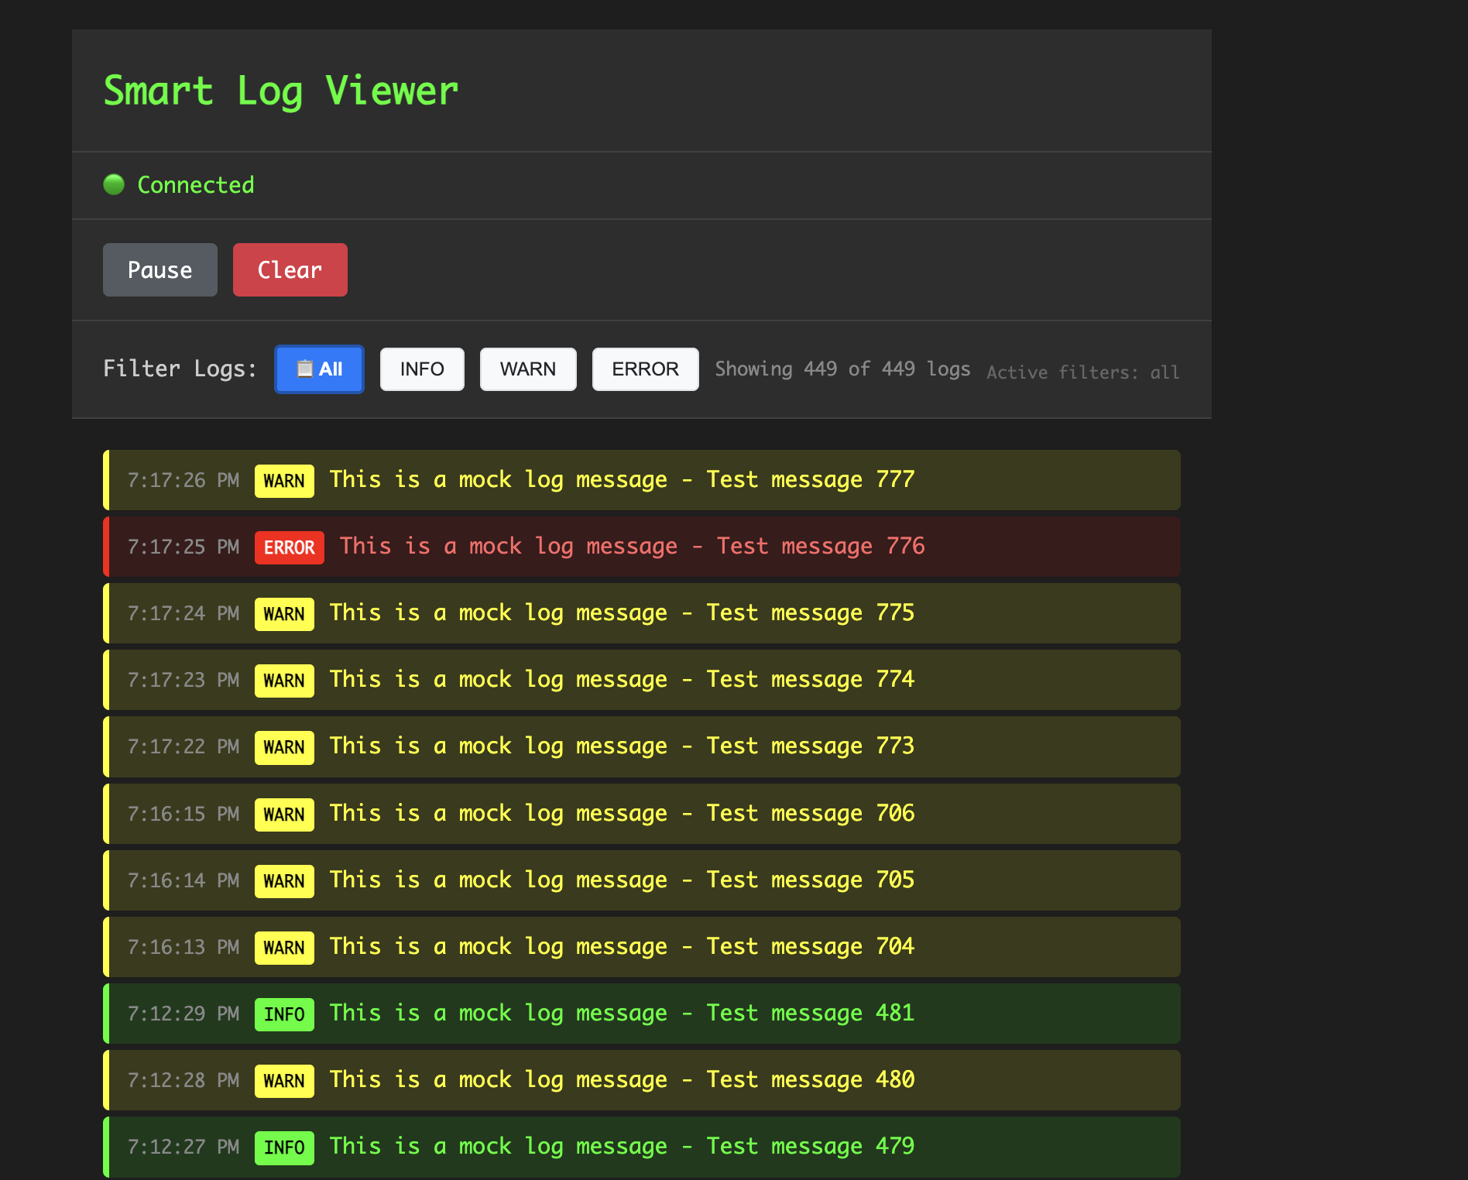Screen dimensions: 1468x1180
Task: Select log entry Test message 706
Action: point(642,814)
